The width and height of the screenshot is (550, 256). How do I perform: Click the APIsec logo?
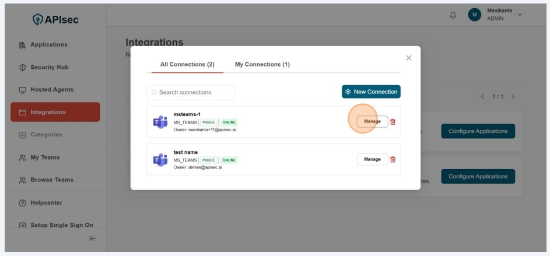[x=55, y=20]
